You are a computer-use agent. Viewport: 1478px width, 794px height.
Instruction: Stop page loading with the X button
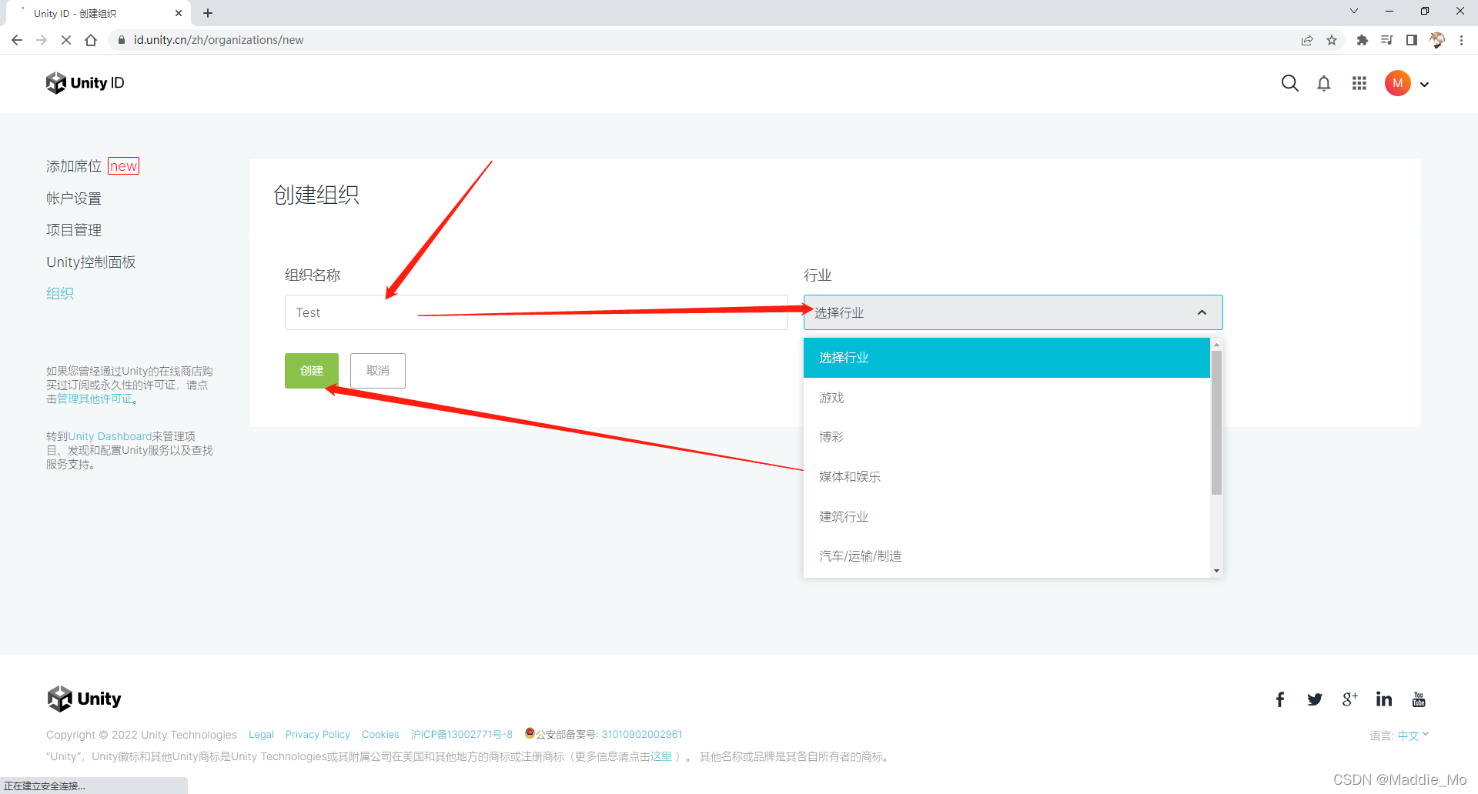[66, 40]
